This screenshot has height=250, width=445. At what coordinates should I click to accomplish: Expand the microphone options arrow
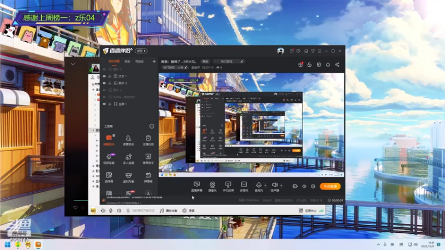click(x=265, y=186)
